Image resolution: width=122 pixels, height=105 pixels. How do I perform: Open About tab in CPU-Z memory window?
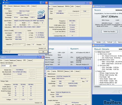78,6
